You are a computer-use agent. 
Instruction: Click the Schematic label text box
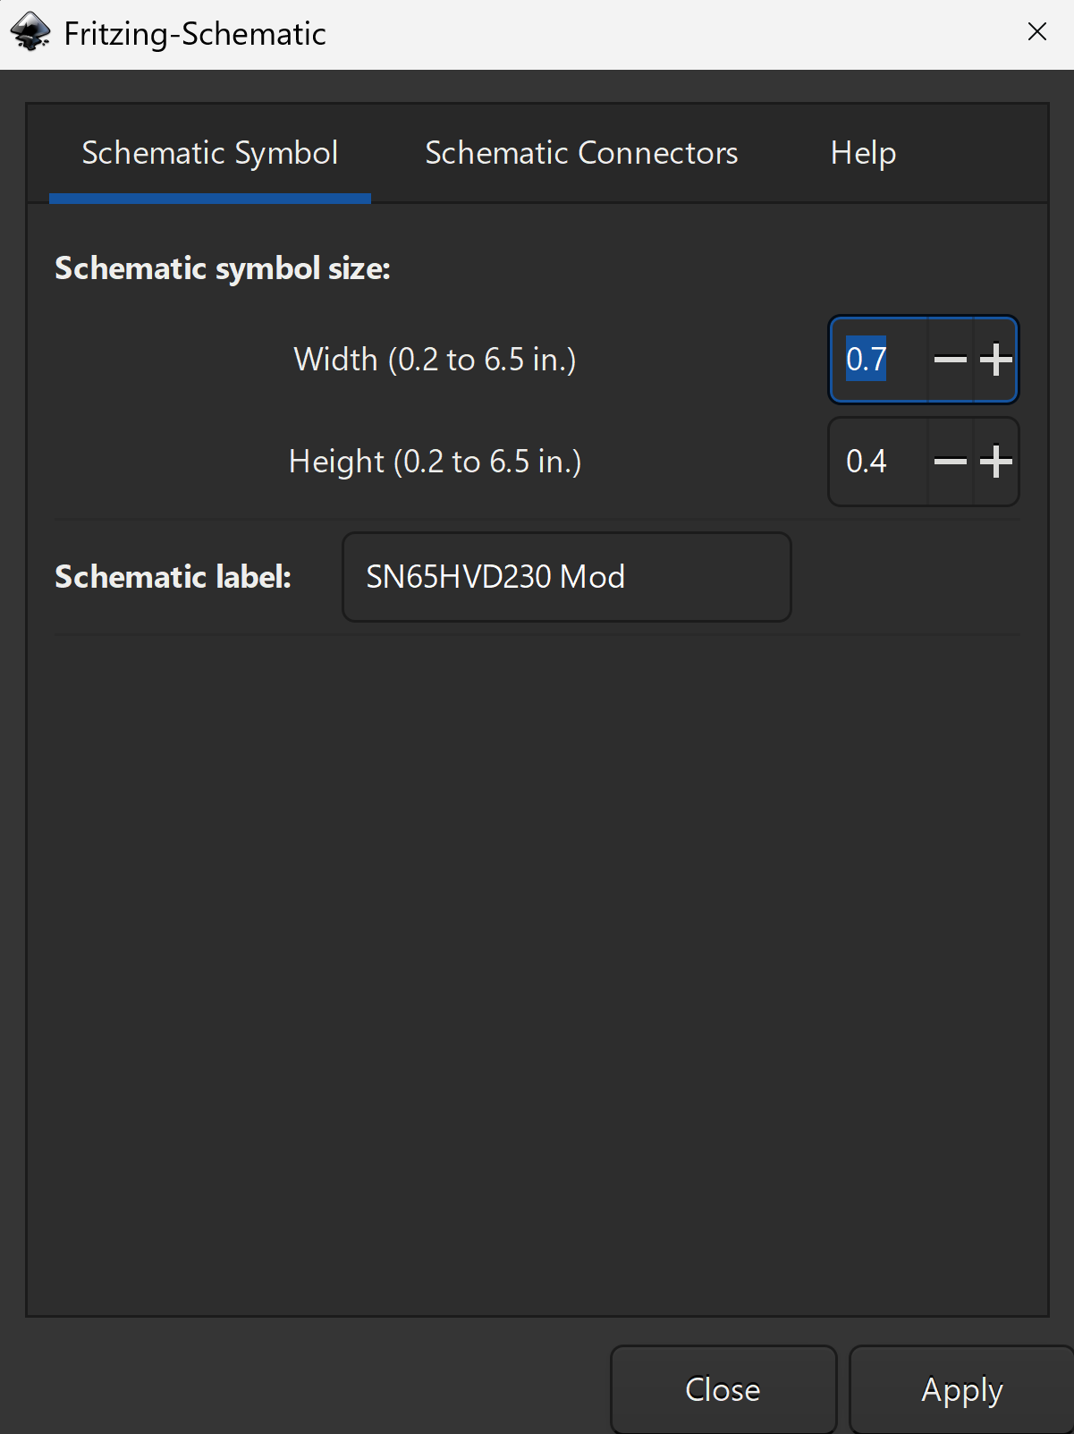click(566, 577)
